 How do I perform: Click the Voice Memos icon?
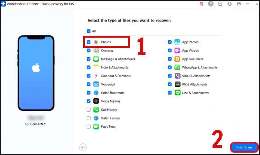click(96, 101)
